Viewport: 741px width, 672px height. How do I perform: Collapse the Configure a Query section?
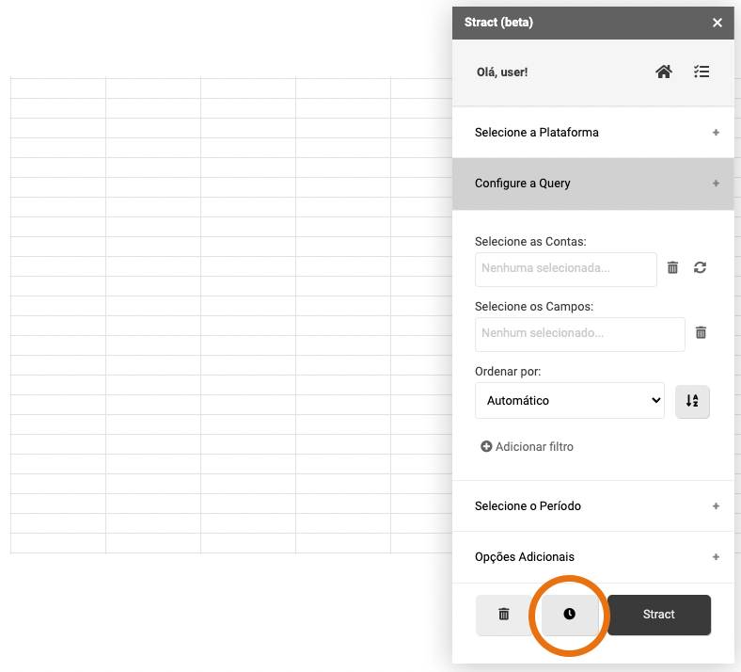pyautogui.click(x=592, y=184)
